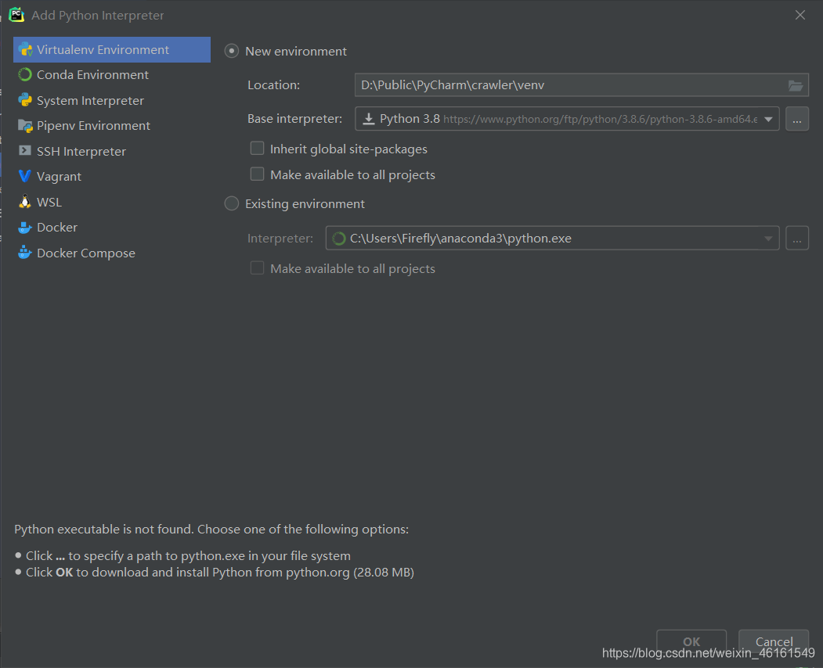Click the download icon in Base interpreter
The width and height of the screenshot is (823, 668).
pyautogui.click(x=369, y=119)
